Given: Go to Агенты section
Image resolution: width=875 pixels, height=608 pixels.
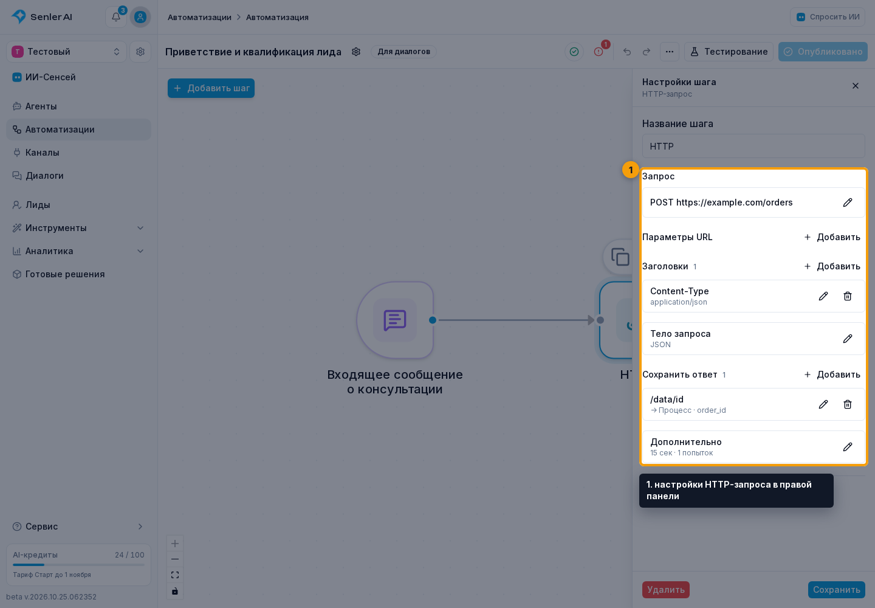Looking at the screenshot, I should (x=79, y=106).
